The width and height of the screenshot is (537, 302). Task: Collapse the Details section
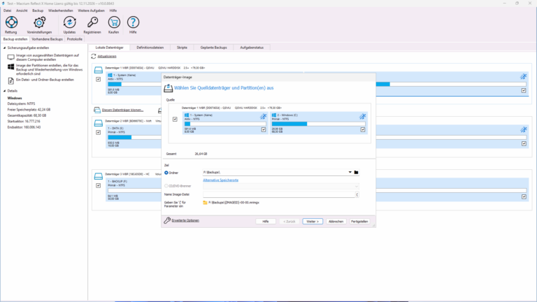(x=4, y=91)
